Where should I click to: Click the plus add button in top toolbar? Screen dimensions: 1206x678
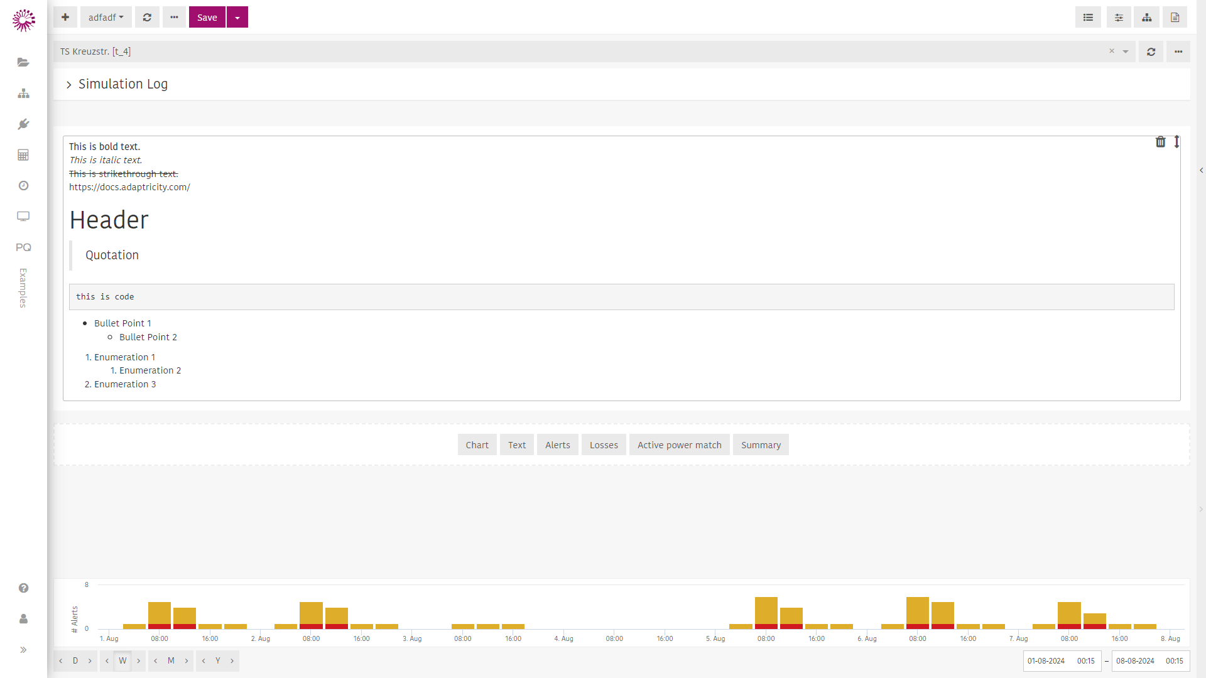click(65, 18)
